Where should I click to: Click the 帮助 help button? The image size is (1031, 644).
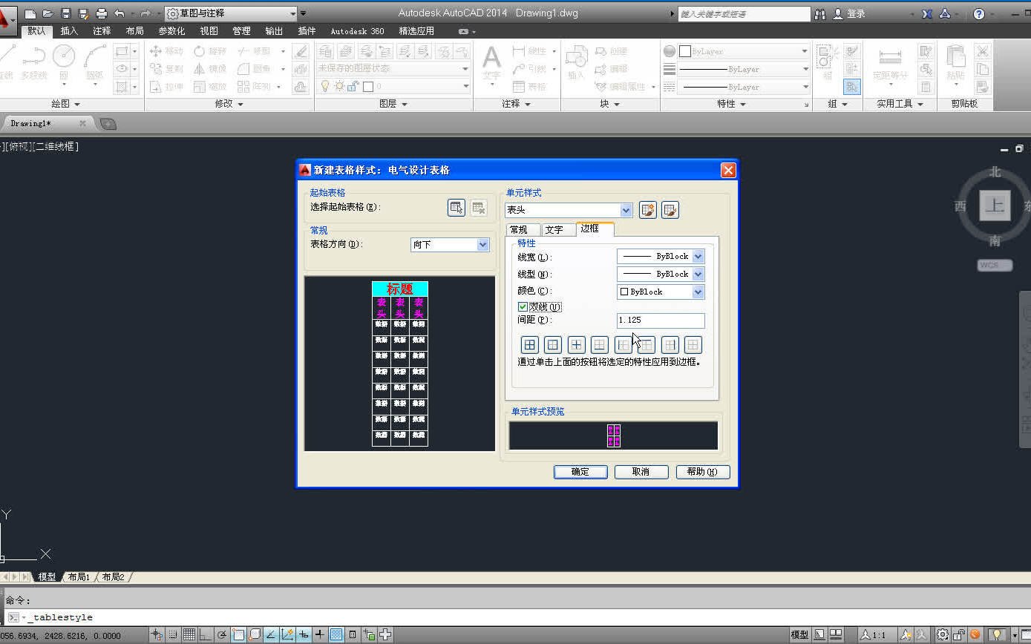coord(703,472)
